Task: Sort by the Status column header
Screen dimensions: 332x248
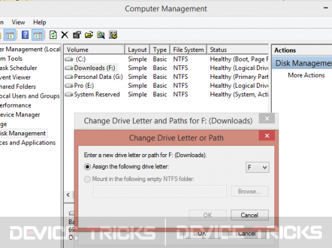Action: tap(237, 49)
